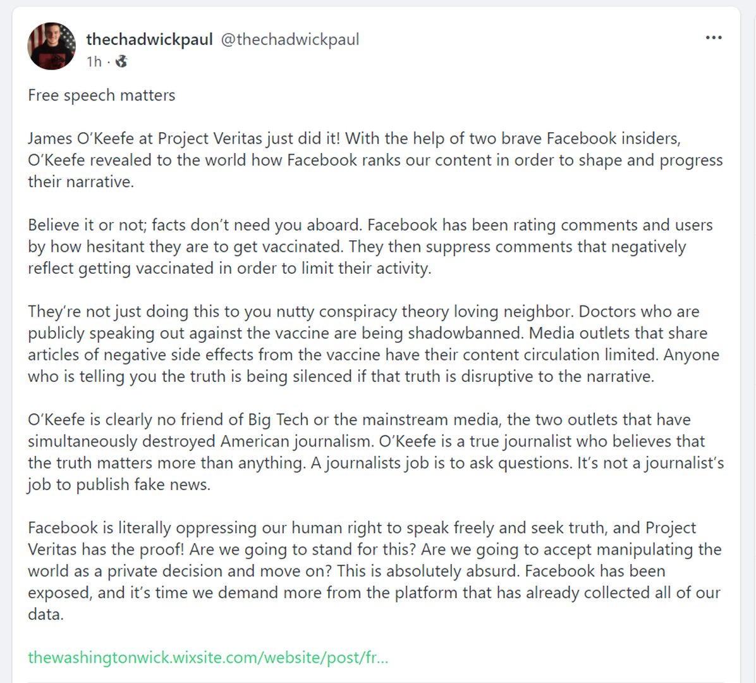Click the "Free speech matters" headline text
756x683 pixels.
[x=102, y=95]
